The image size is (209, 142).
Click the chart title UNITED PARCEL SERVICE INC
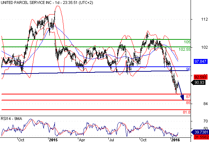(x=26, y=2)
